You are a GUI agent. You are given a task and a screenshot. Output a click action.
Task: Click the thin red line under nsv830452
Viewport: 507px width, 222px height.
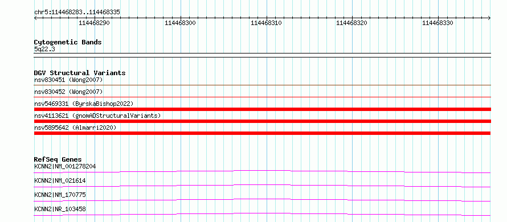point(262,97)
